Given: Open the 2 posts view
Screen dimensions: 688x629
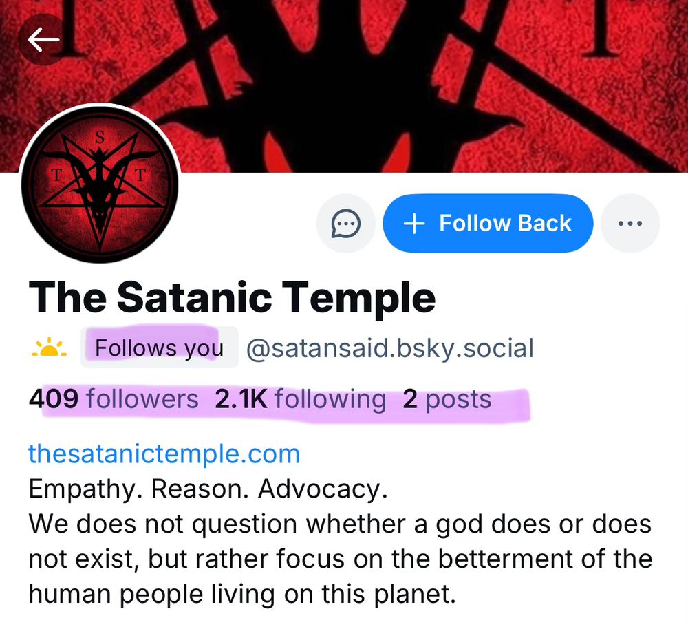Looking at the screenshot, I should [x=447, y=398].
